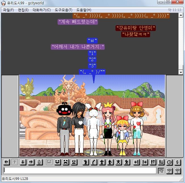
Task: Select the smiling face expression icon
Action: point(58,162)
